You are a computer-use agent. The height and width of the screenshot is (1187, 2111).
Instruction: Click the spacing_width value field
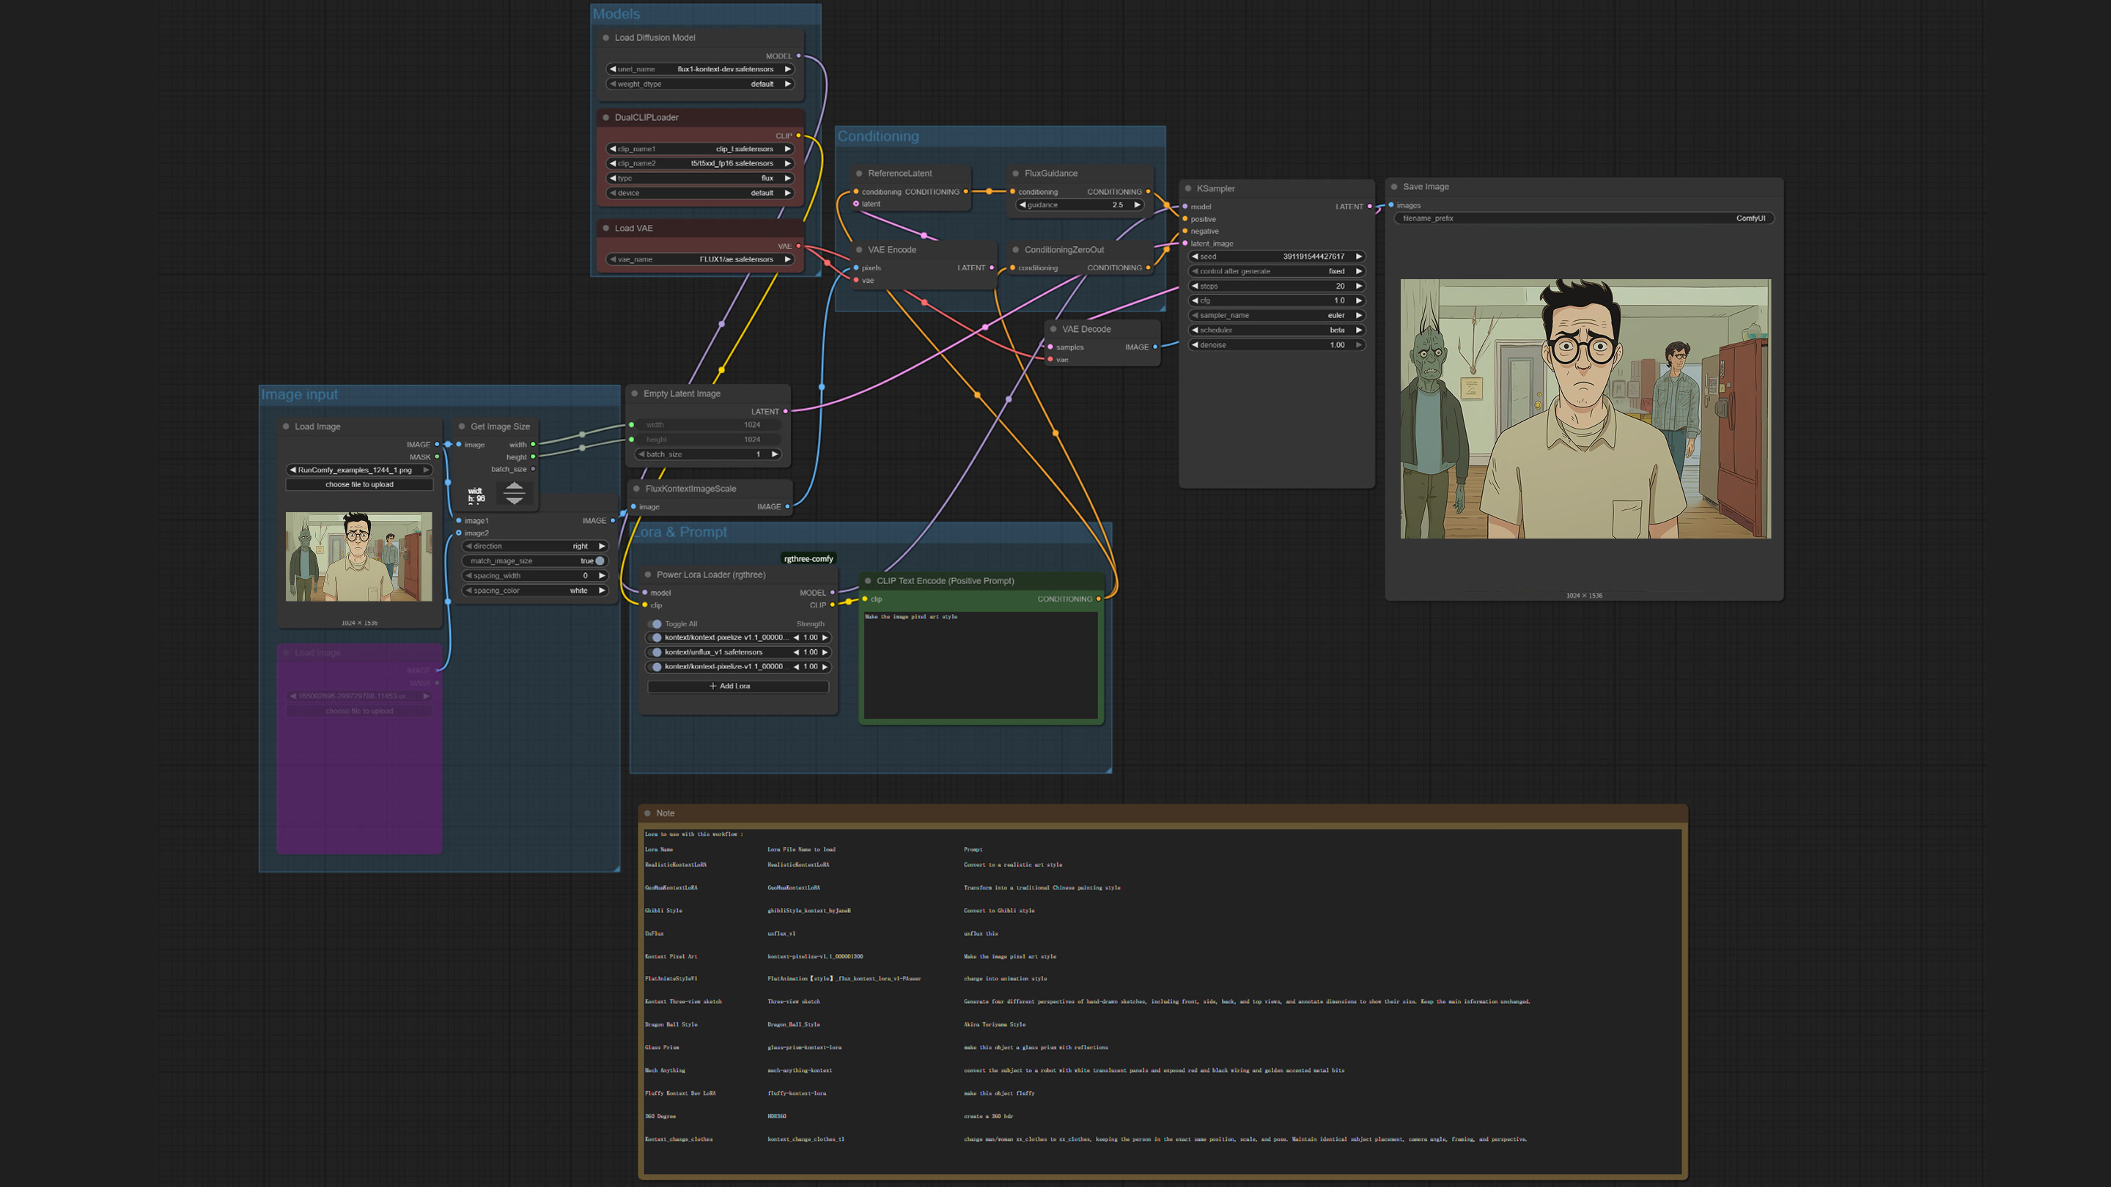click(x=535, y=576)
